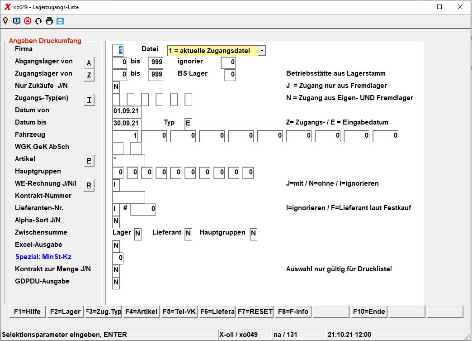Click status text 'Selektionsparameter eingeben, ENTER'
This screenshot has width=472, height=341.
pyautogui.click(x=64, y=335)
